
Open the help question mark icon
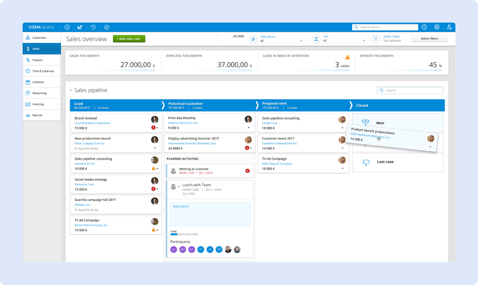(424, 27)
